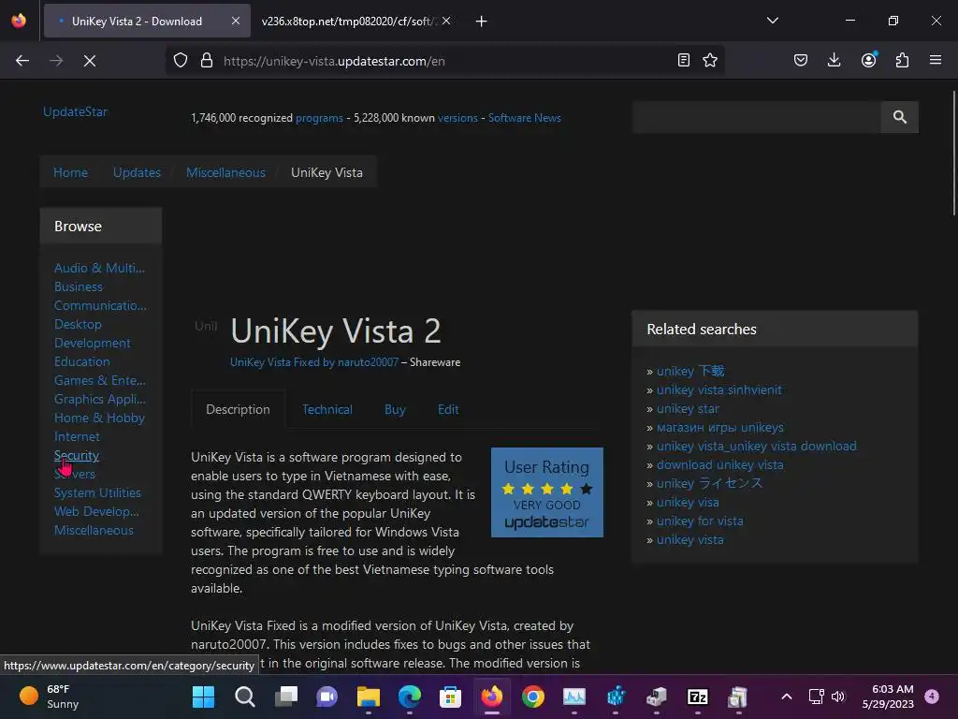Bookmark this page with the star icon
Image resolution: width=958 pixels, height=719 pixels.
pyautogui.click(x=710, y=60)
